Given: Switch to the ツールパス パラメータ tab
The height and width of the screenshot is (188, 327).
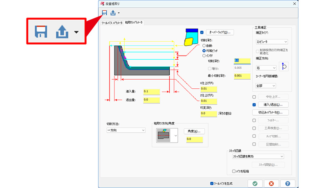Looking at the screenshot, I should coord(112,23).
